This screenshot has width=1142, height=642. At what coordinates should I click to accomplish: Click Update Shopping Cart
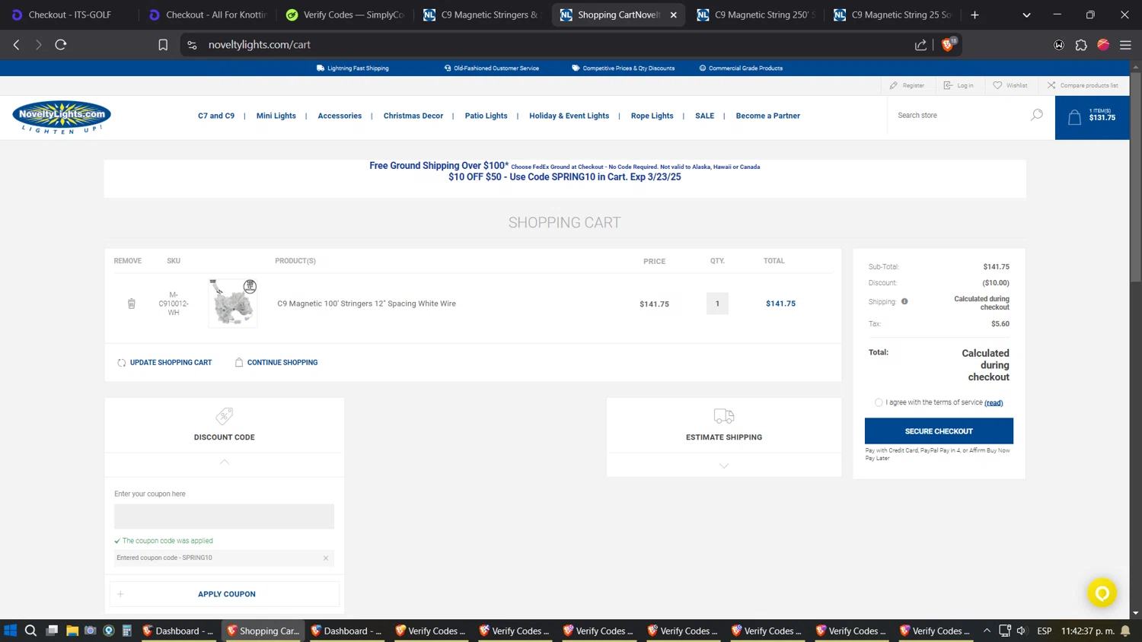click(164, 363)
